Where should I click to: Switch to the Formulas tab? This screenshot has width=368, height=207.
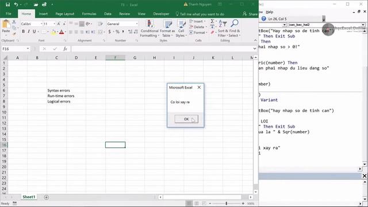click(89, 14)
